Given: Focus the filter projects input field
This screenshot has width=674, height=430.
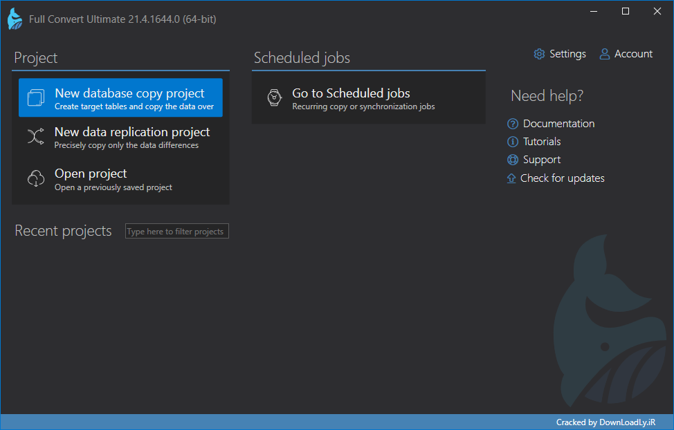Looking at the screenshot, I should pyautogui.click(x=176, y=231).
